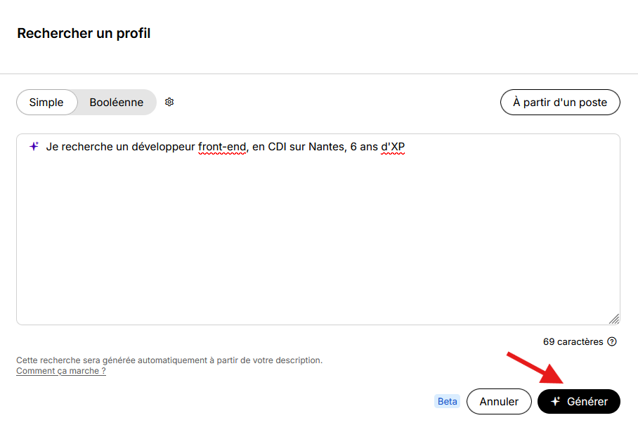Click the "Rechercher un profil" heading
Screen dimensions: 638x425
(x=84, y=33)
